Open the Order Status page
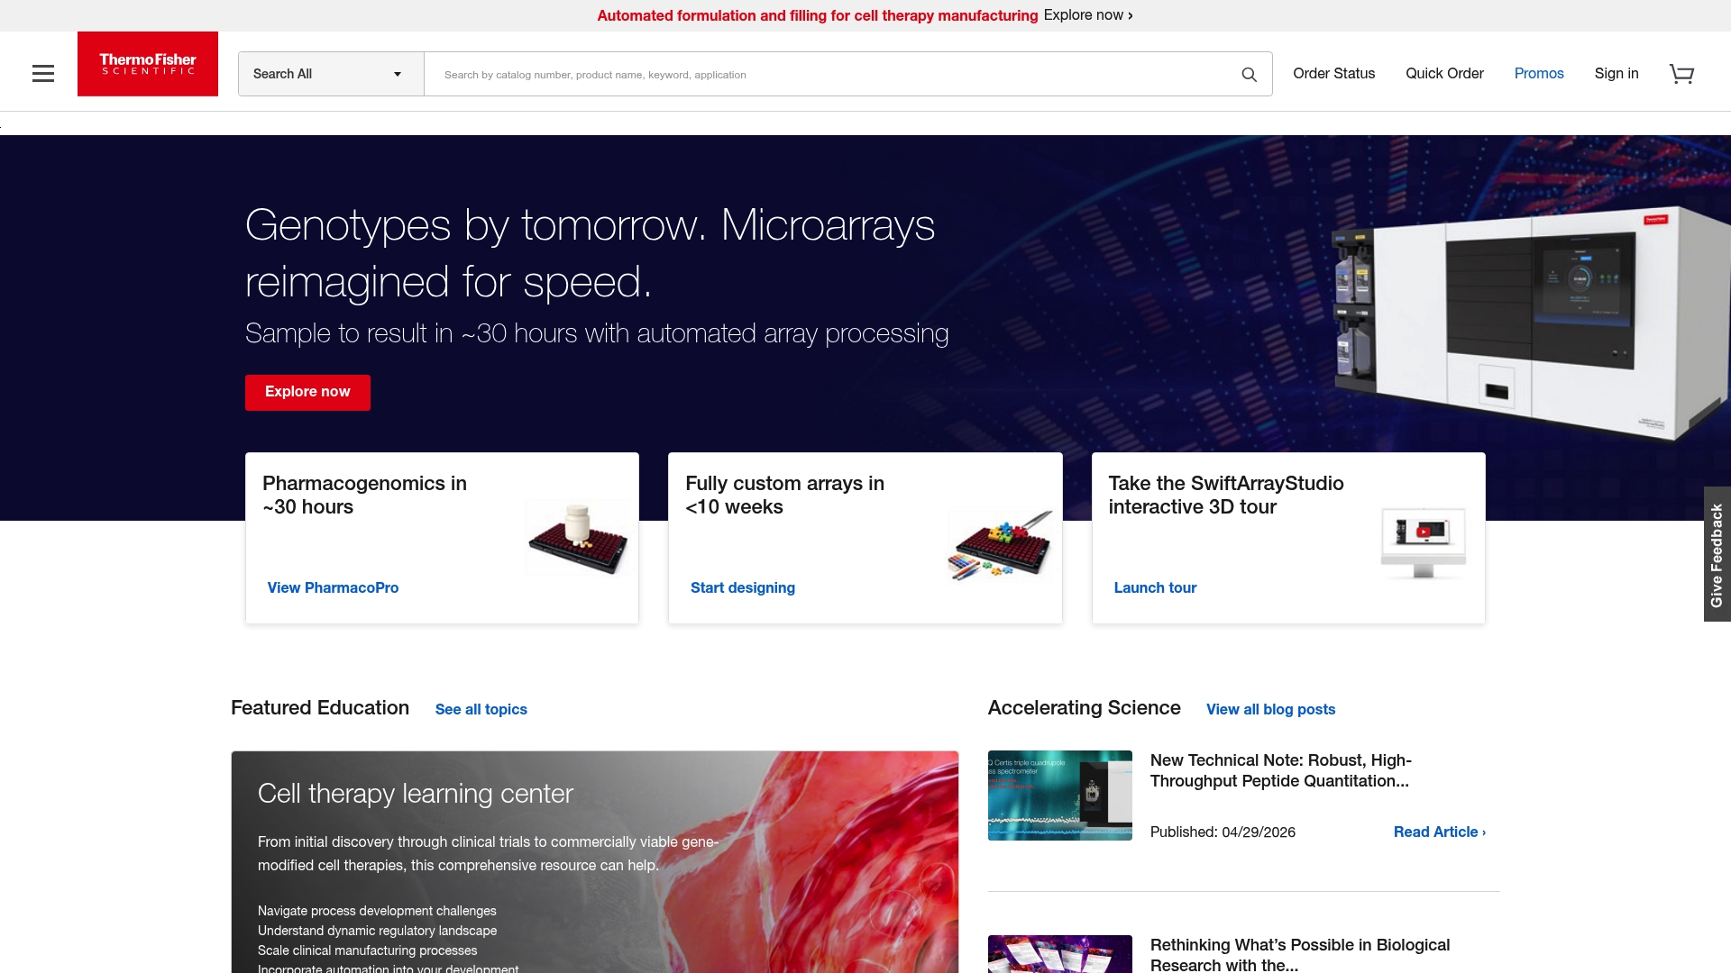This screenshot has height=973, width=1731. pyautogui.click(x=1333, y=74)
